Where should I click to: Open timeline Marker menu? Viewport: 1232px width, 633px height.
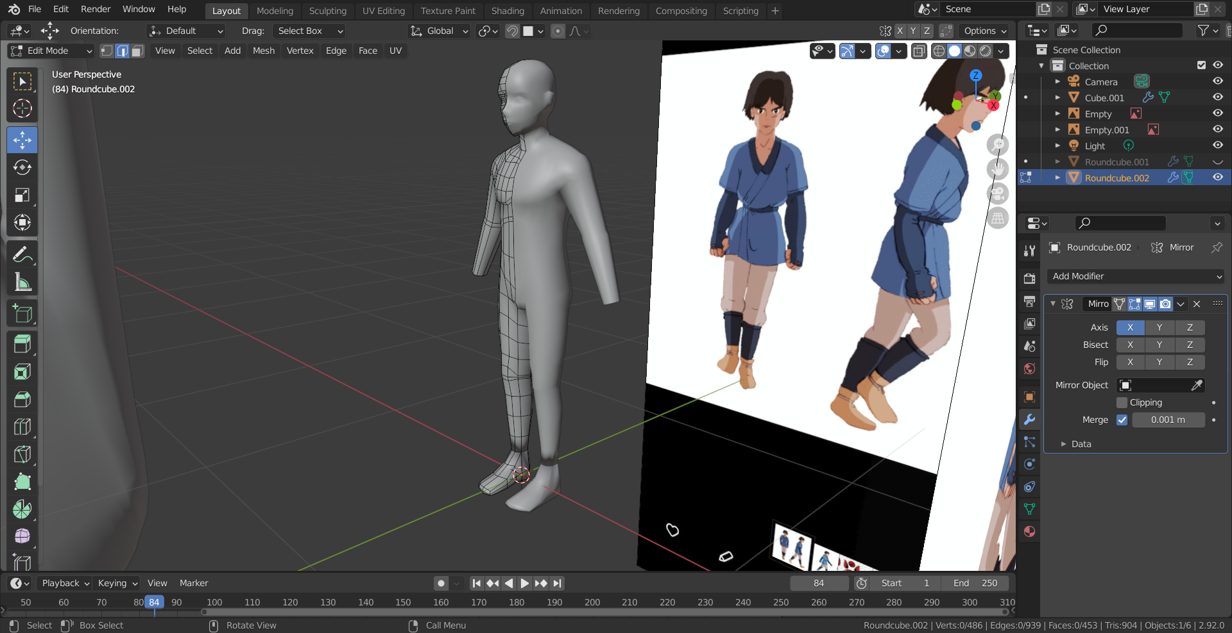[194, 583]
